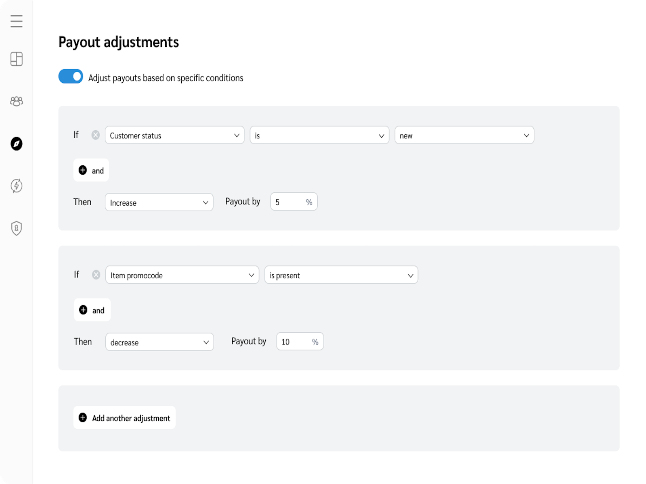Image resolution: width=646 pixels, height=484 pixels.
Task: Open the dashboard layout icon in the sidebar
Action: 17,59
